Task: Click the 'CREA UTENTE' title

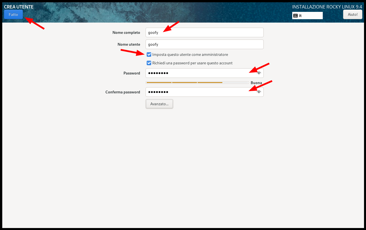Action: pyautogui.click(x=19, y=6)
